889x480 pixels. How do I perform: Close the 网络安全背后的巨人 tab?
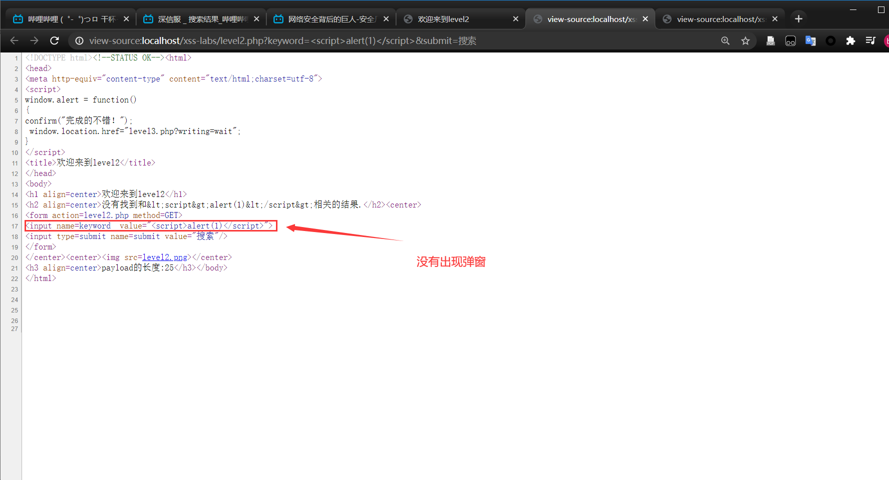[386, 19]
